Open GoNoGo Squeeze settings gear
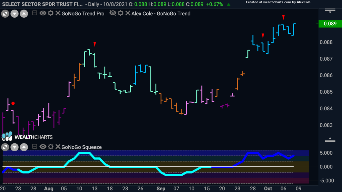This screenshot has width=342, height=192. (51, 147)
